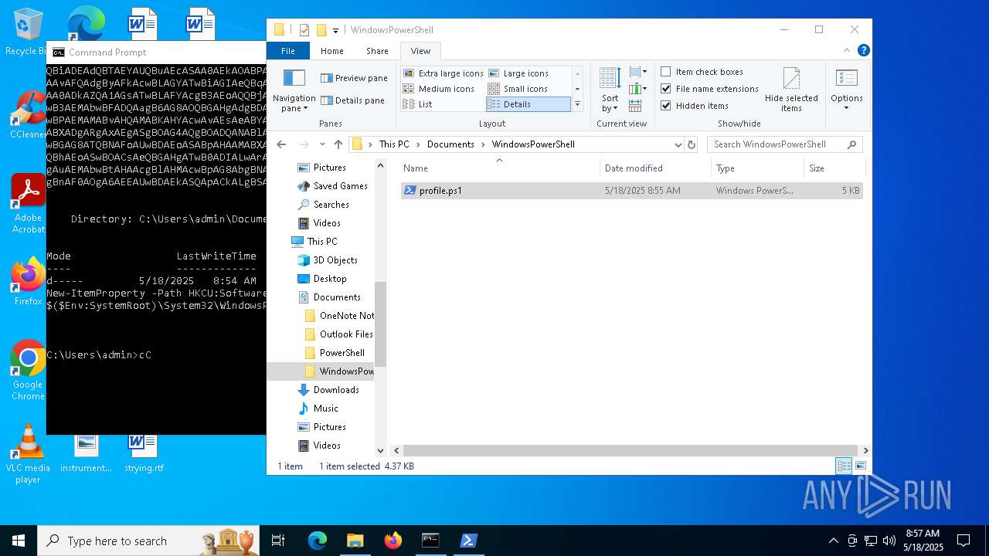Click Documents in the address breadcrumb
The height and width of the screenshot is (556, 989).
point(450,144)
